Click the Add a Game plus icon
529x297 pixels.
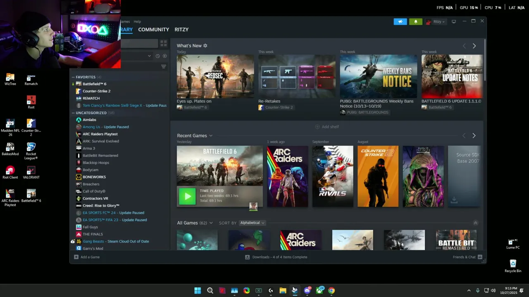(x=76, y=257)
